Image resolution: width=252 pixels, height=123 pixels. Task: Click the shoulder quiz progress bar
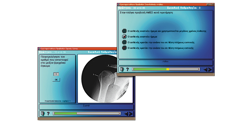(x=86, y=113)
